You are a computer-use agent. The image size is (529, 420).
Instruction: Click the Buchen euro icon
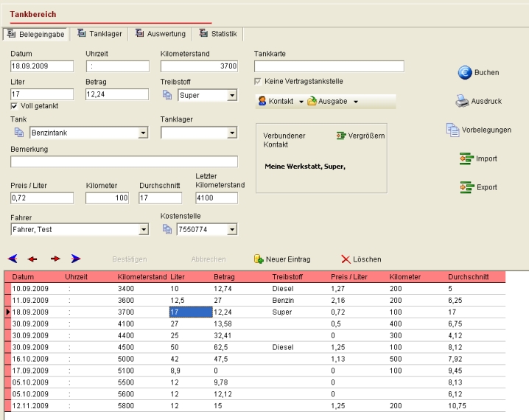tap(465, 72)
